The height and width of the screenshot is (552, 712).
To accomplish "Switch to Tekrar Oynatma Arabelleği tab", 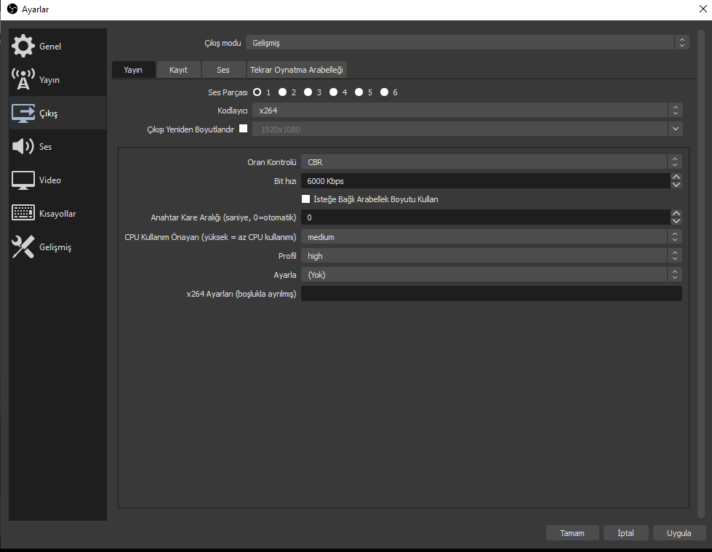I will click(297, 70).
